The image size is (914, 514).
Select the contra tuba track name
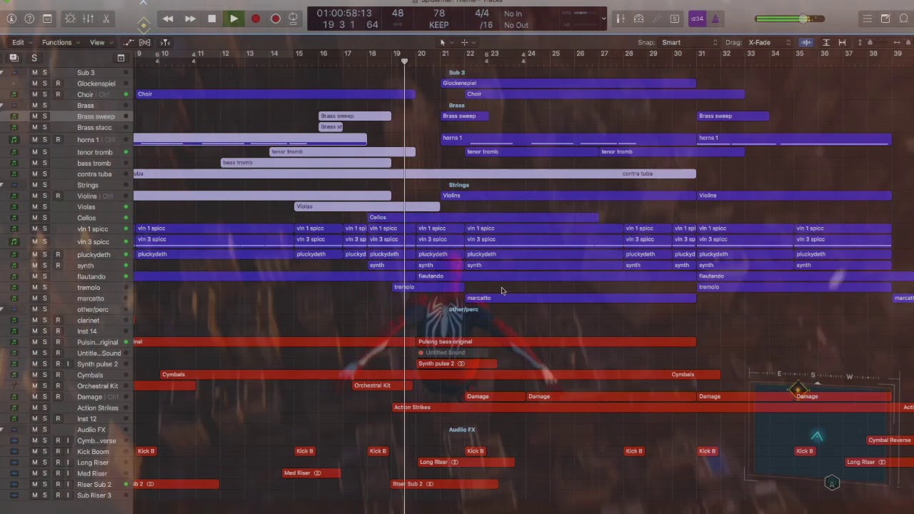pyautogui.click(x=94, y=174)
